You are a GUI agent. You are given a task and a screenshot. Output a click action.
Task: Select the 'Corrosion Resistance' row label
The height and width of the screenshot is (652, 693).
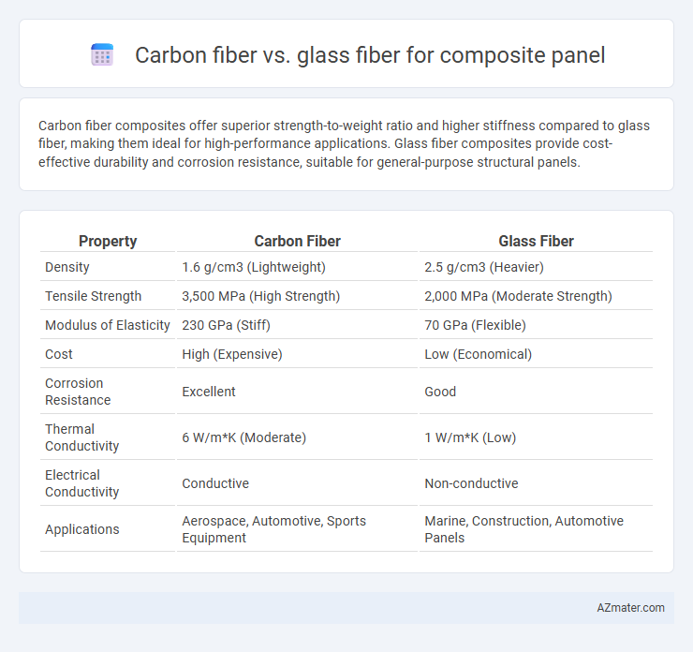78,392
